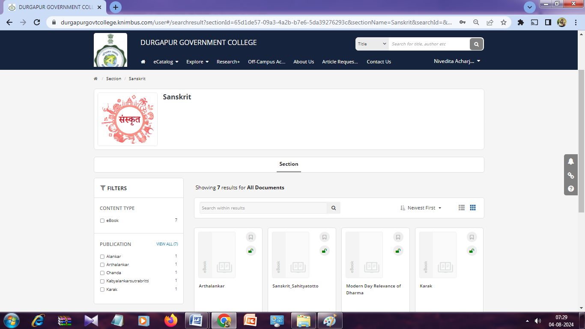585x329 pixels.
Task: Open the notifications bell on right sidebar
Action: point(571,162)
